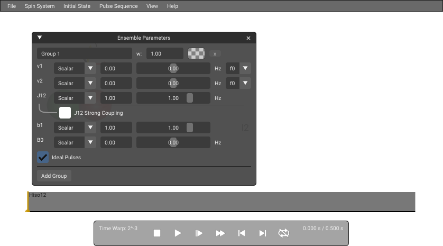
Task: Click the B0 value input field
Action: pyautogui.click(x=116, y=142)
